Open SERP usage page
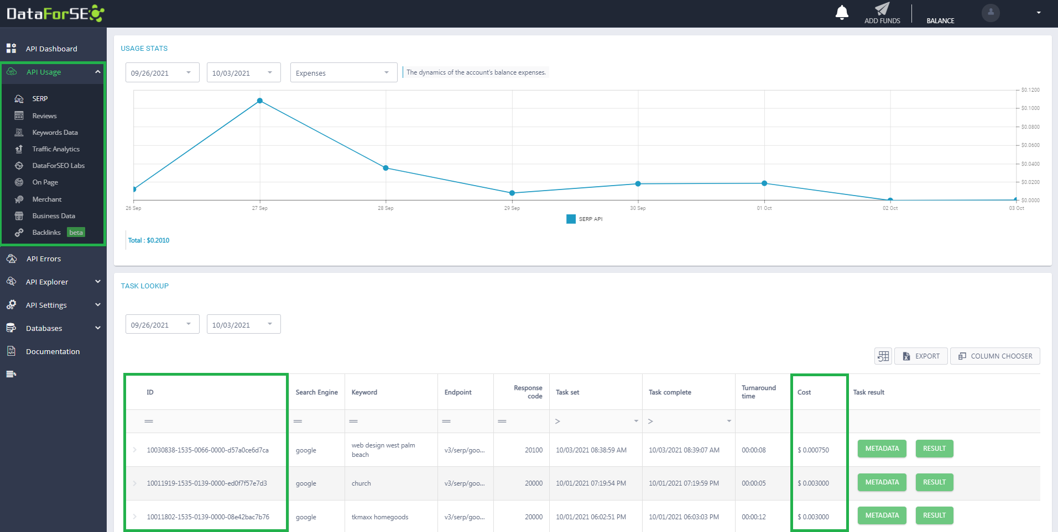The image size is (1058, 532). (x=40, y=99)
